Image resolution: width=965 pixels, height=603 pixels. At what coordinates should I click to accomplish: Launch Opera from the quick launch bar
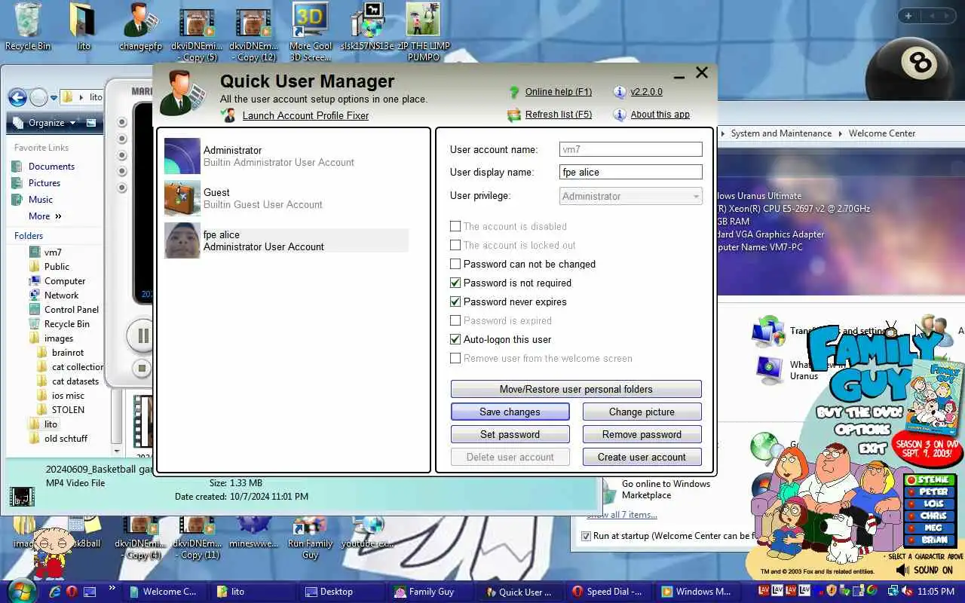click(x=72, y=592)
